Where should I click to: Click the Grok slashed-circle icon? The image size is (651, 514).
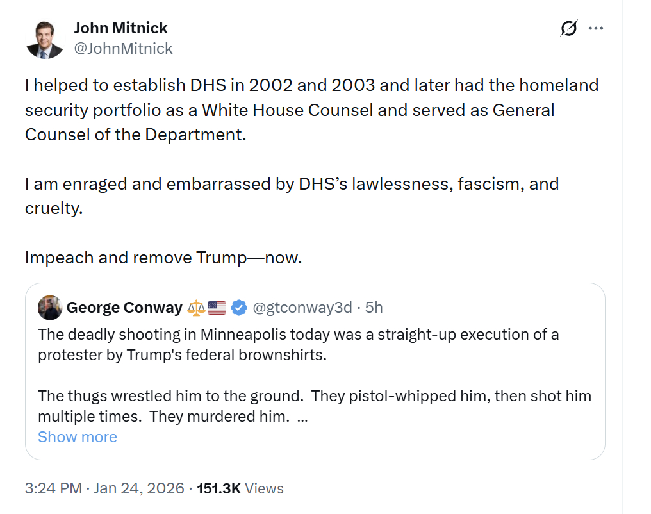click(568, 29)
